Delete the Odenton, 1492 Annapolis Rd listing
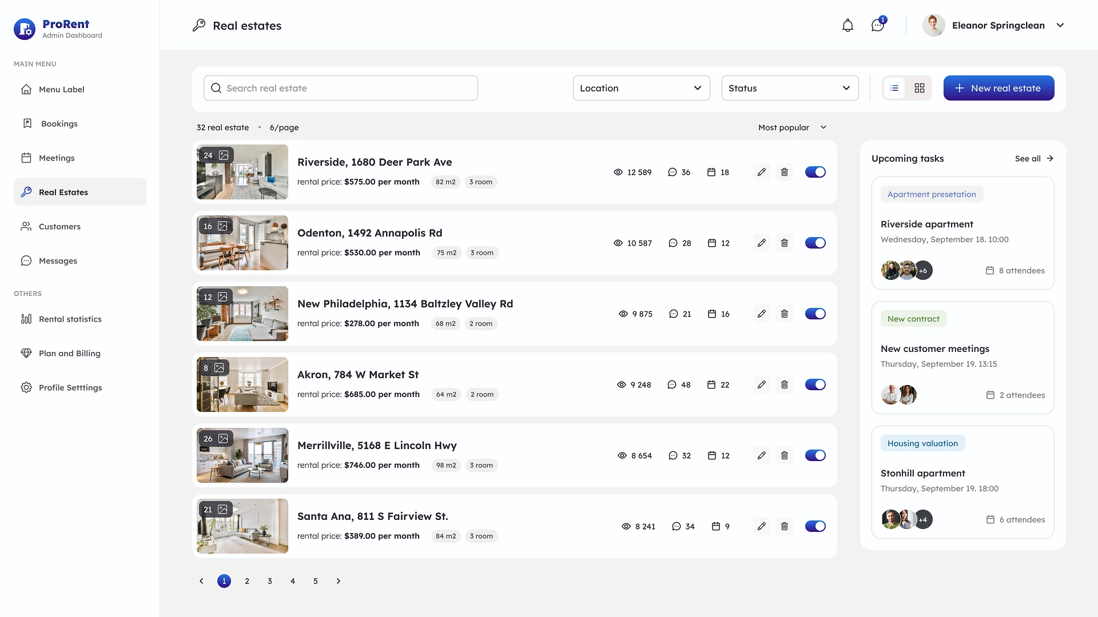The image size is (1098, 617). point(784,243)
